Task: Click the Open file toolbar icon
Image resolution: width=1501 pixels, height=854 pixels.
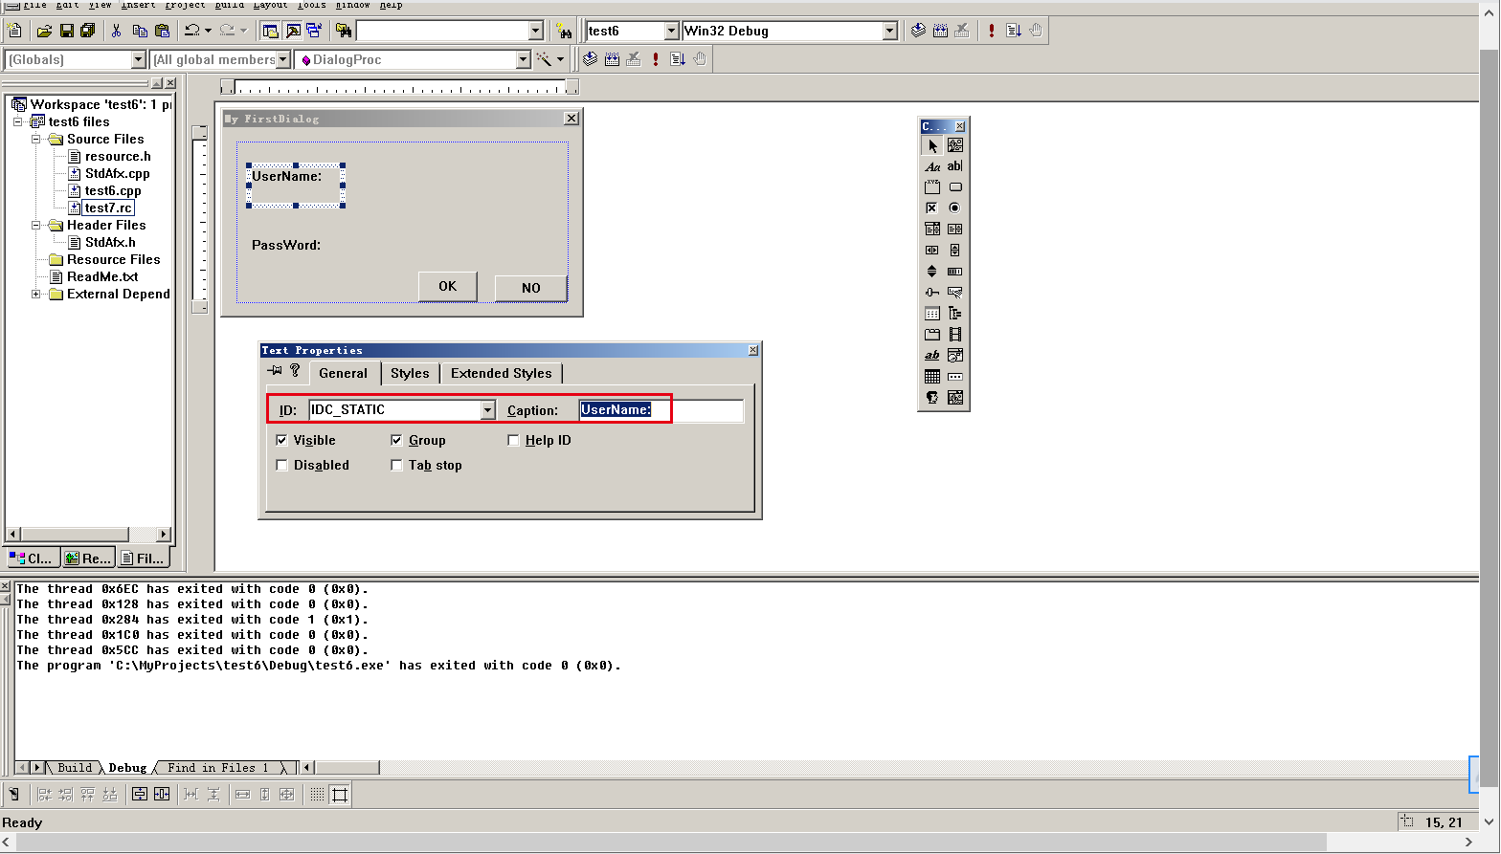Action: (44, 31)
